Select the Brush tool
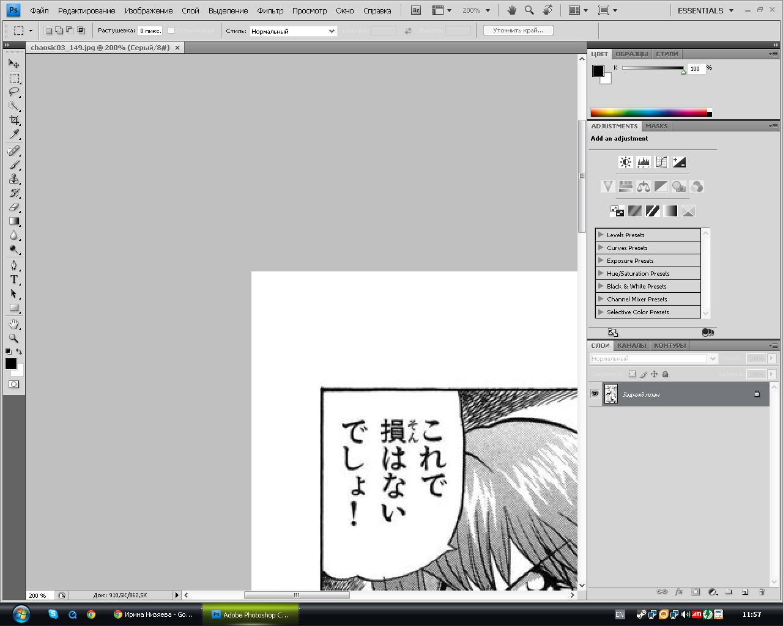783x626 pixels. (14, 165)
